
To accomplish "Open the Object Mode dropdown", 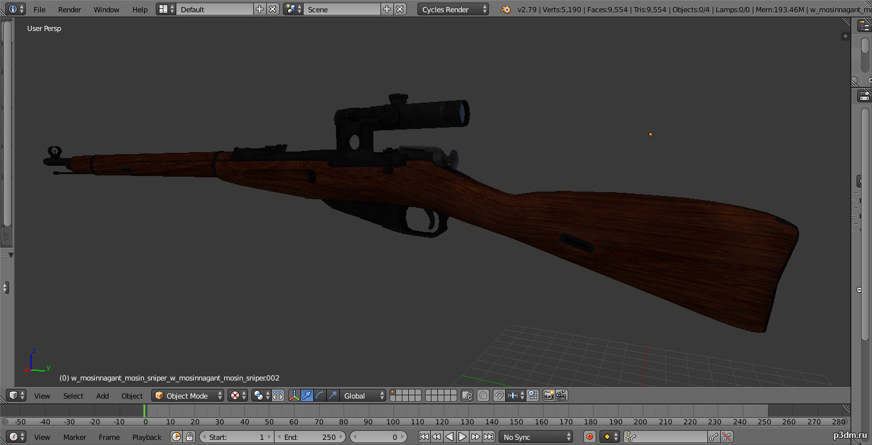I will point(188,395).
